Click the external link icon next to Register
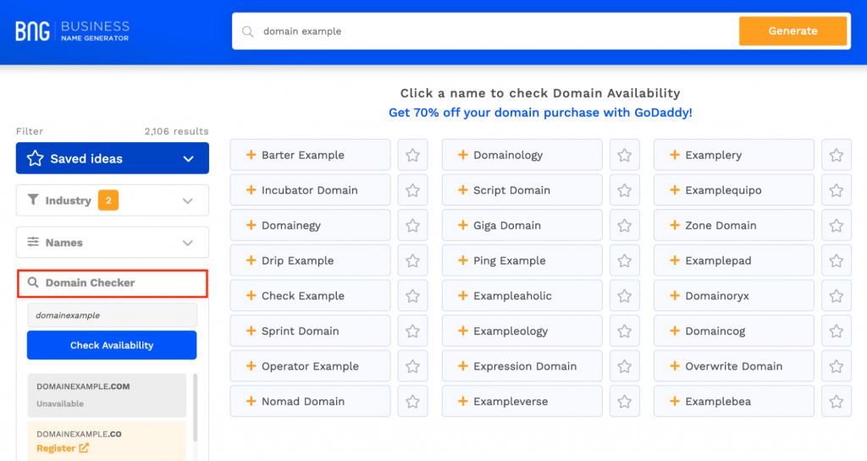This screenshot has width=867, height=461. point(84,447)
